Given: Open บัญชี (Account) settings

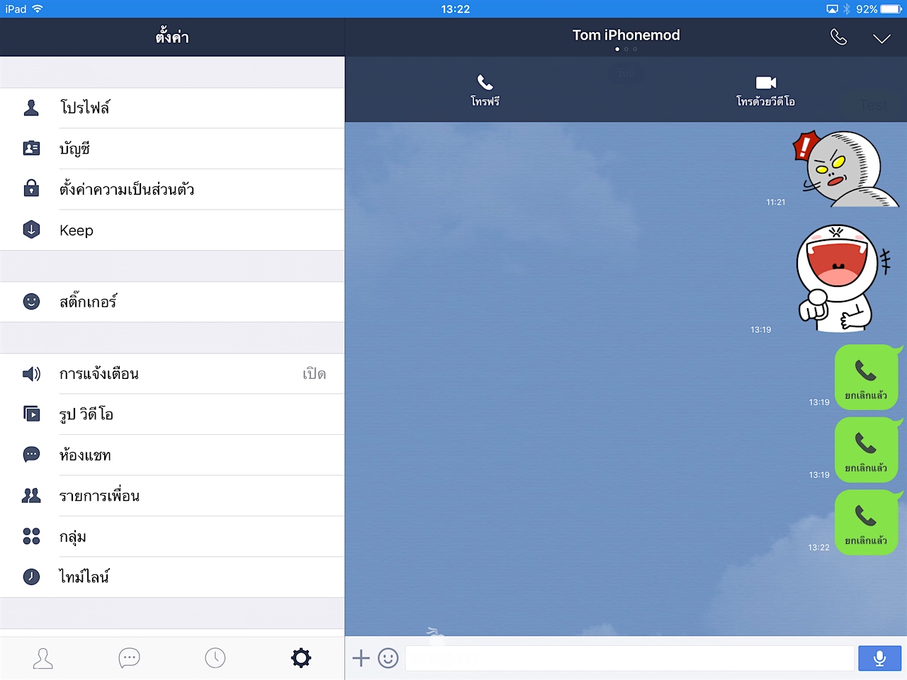Looking at the screenshot, I should pos(172,149).
